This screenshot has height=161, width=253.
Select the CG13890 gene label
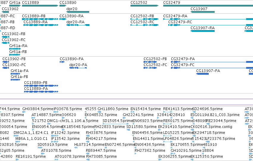(x=68, y=3)
